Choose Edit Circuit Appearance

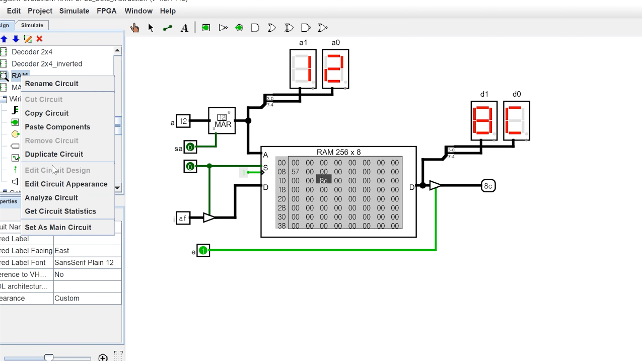click(x=67, y=184)
